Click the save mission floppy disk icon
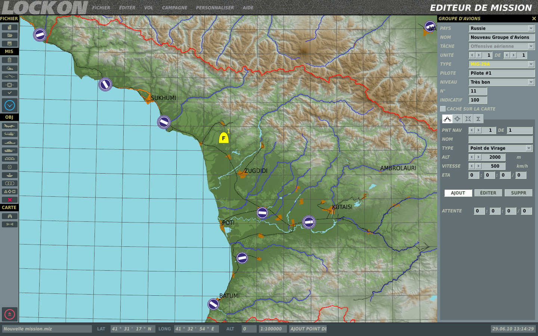Image resolution: width=538 pixels, height=336 pixels. [x=10, y=44]
